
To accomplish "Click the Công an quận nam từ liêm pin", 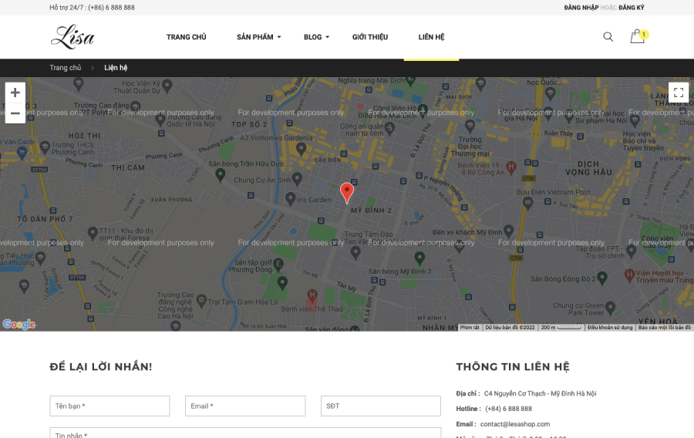I will pos(389,128).
